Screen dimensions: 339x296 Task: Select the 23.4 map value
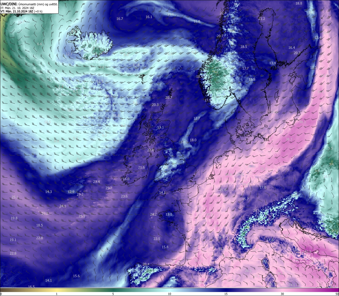[96, 182]
